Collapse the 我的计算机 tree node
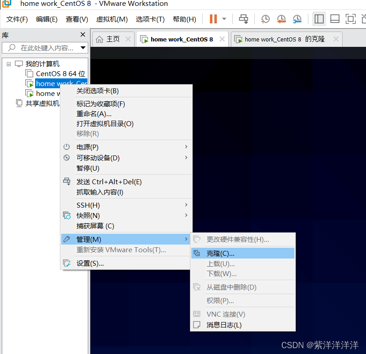 [9, 64]
